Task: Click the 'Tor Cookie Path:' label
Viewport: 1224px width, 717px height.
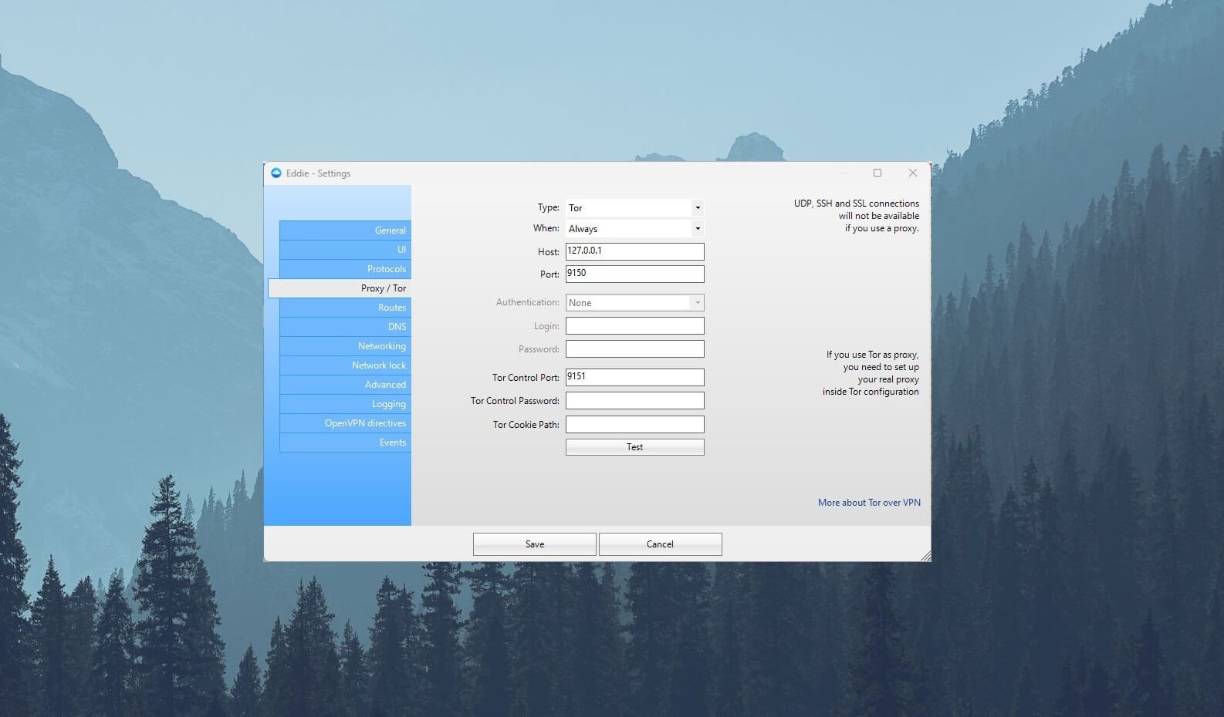Action: coord(526,425)
